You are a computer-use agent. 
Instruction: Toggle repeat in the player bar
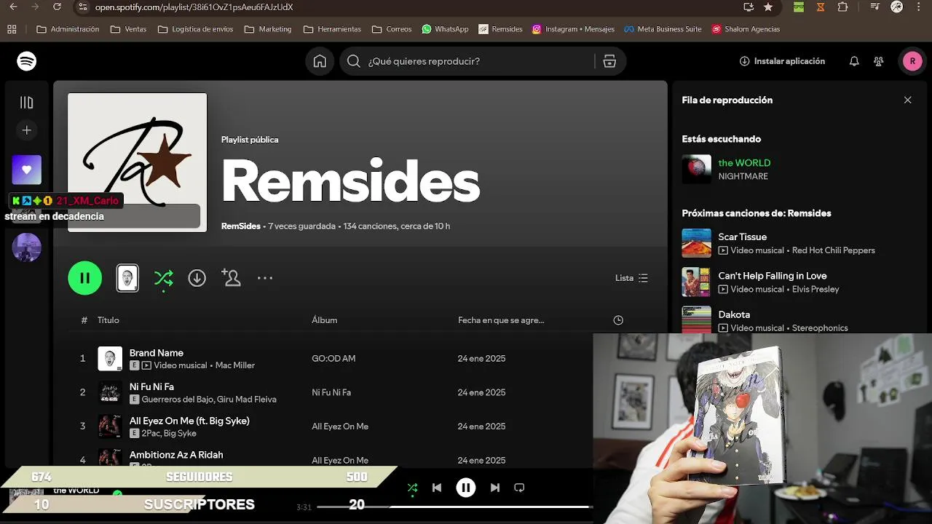point(519,488)
